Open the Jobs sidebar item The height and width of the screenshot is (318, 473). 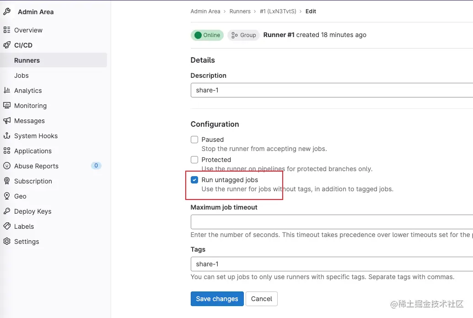click(21, 75)
